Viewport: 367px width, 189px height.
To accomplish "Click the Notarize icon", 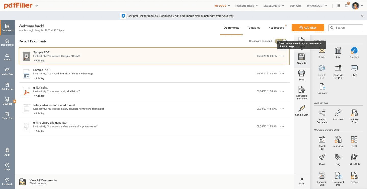I will point(354,50).
